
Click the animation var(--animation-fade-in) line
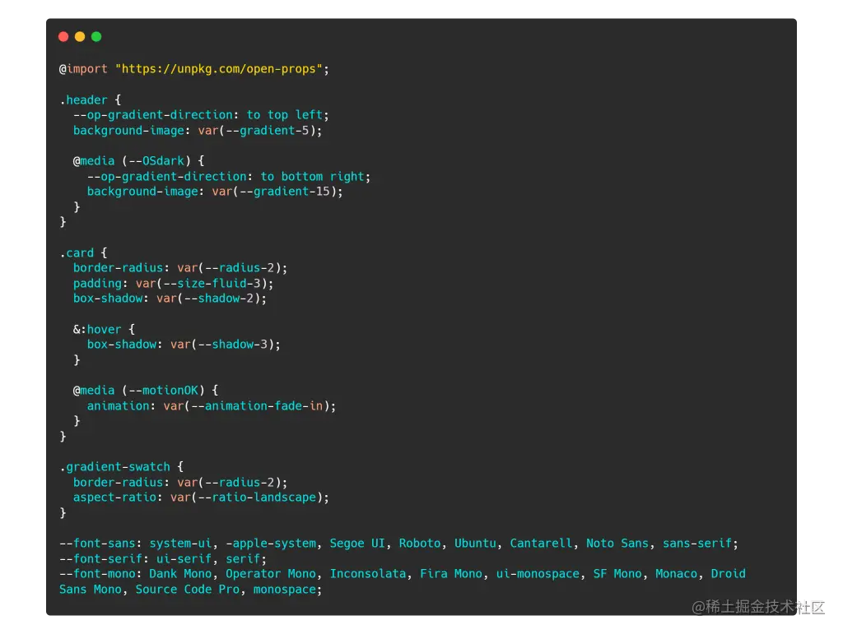coord(212,406)
